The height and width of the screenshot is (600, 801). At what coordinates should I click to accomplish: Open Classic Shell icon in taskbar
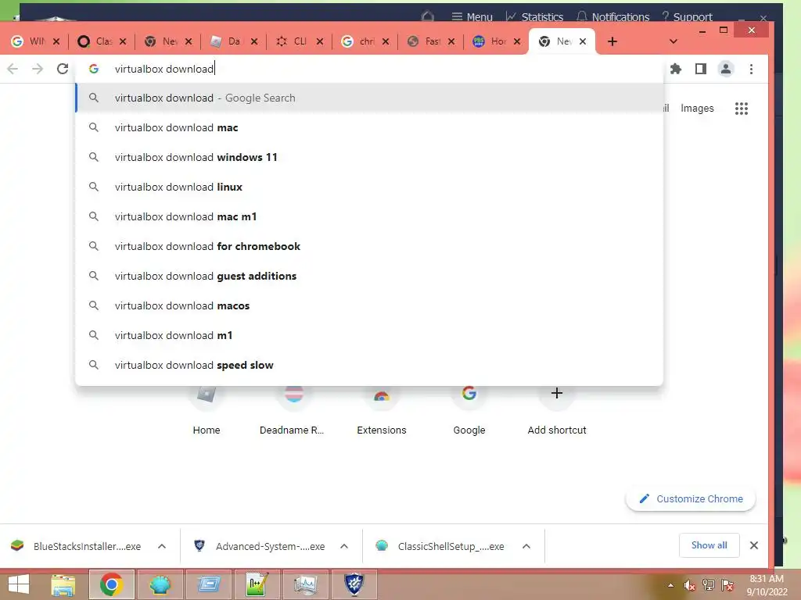click(160, 584)
